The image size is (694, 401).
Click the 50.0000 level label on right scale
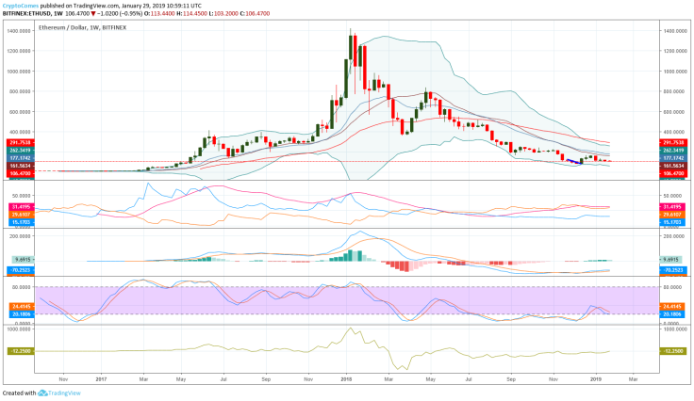[x=675, y=196]
